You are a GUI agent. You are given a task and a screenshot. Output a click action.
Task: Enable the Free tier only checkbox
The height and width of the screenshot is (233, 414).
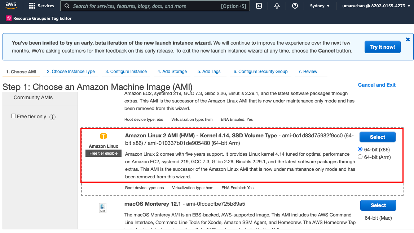click(14, 116)
